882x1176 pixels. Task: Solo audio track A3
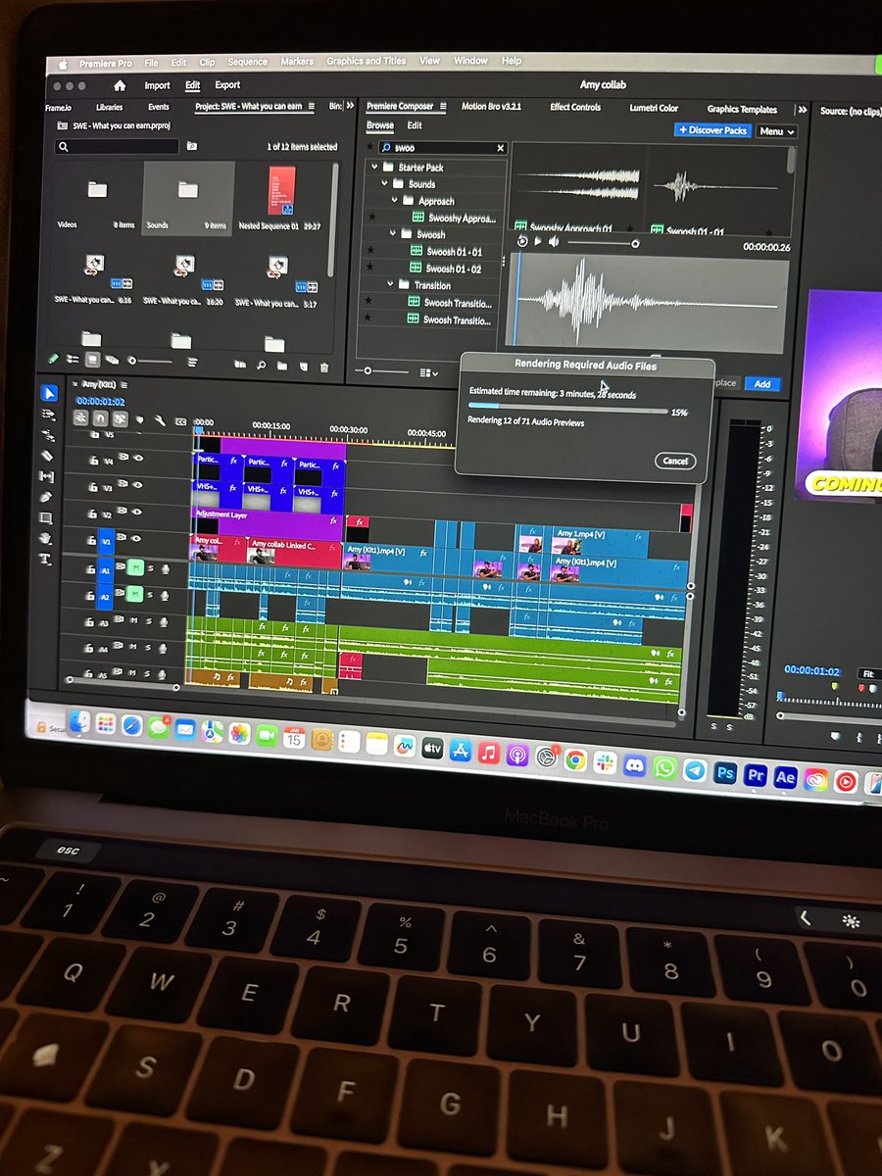147,621
